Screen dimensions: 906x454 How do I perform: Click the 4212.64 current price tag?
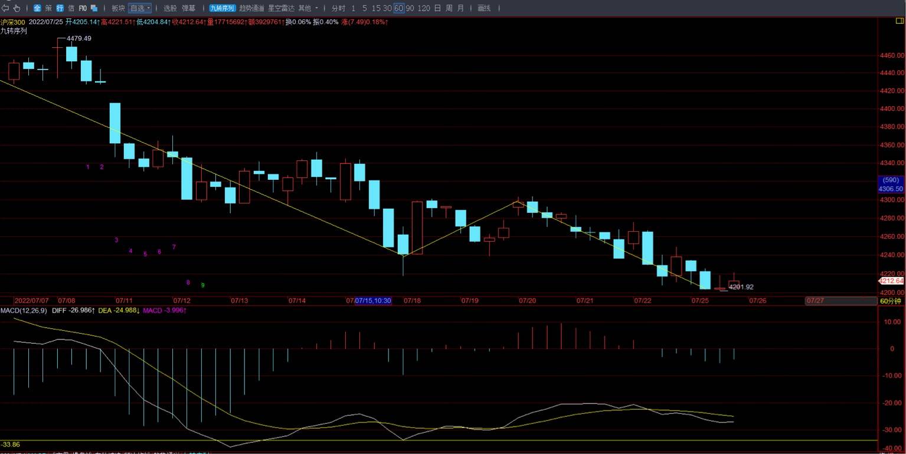pos(891,281)
